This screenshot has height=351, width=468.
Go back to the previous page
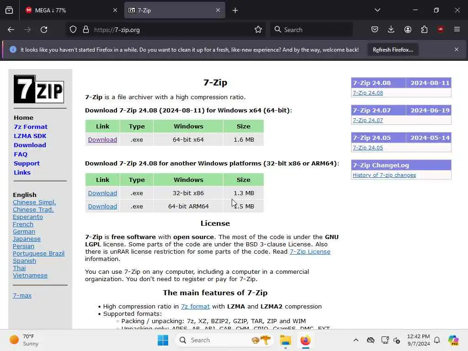coord(11,30)
